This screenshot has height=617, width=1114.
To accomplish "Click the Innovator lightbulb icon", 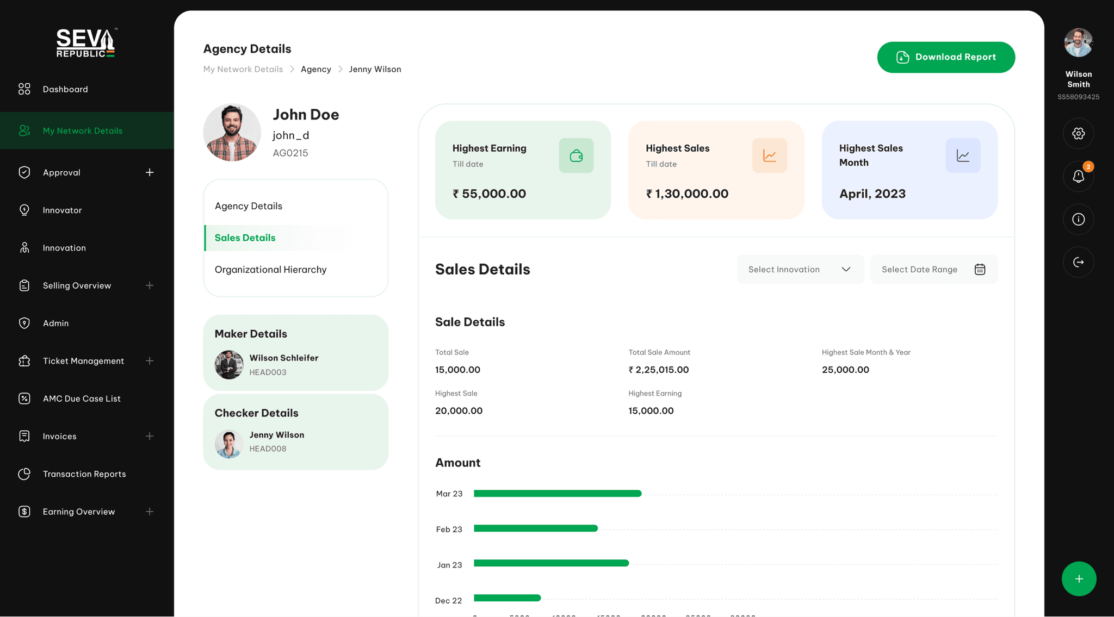I will tap(24, 210).
